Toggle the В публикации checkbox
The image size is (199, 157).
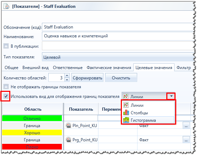[x=6, y=46]
